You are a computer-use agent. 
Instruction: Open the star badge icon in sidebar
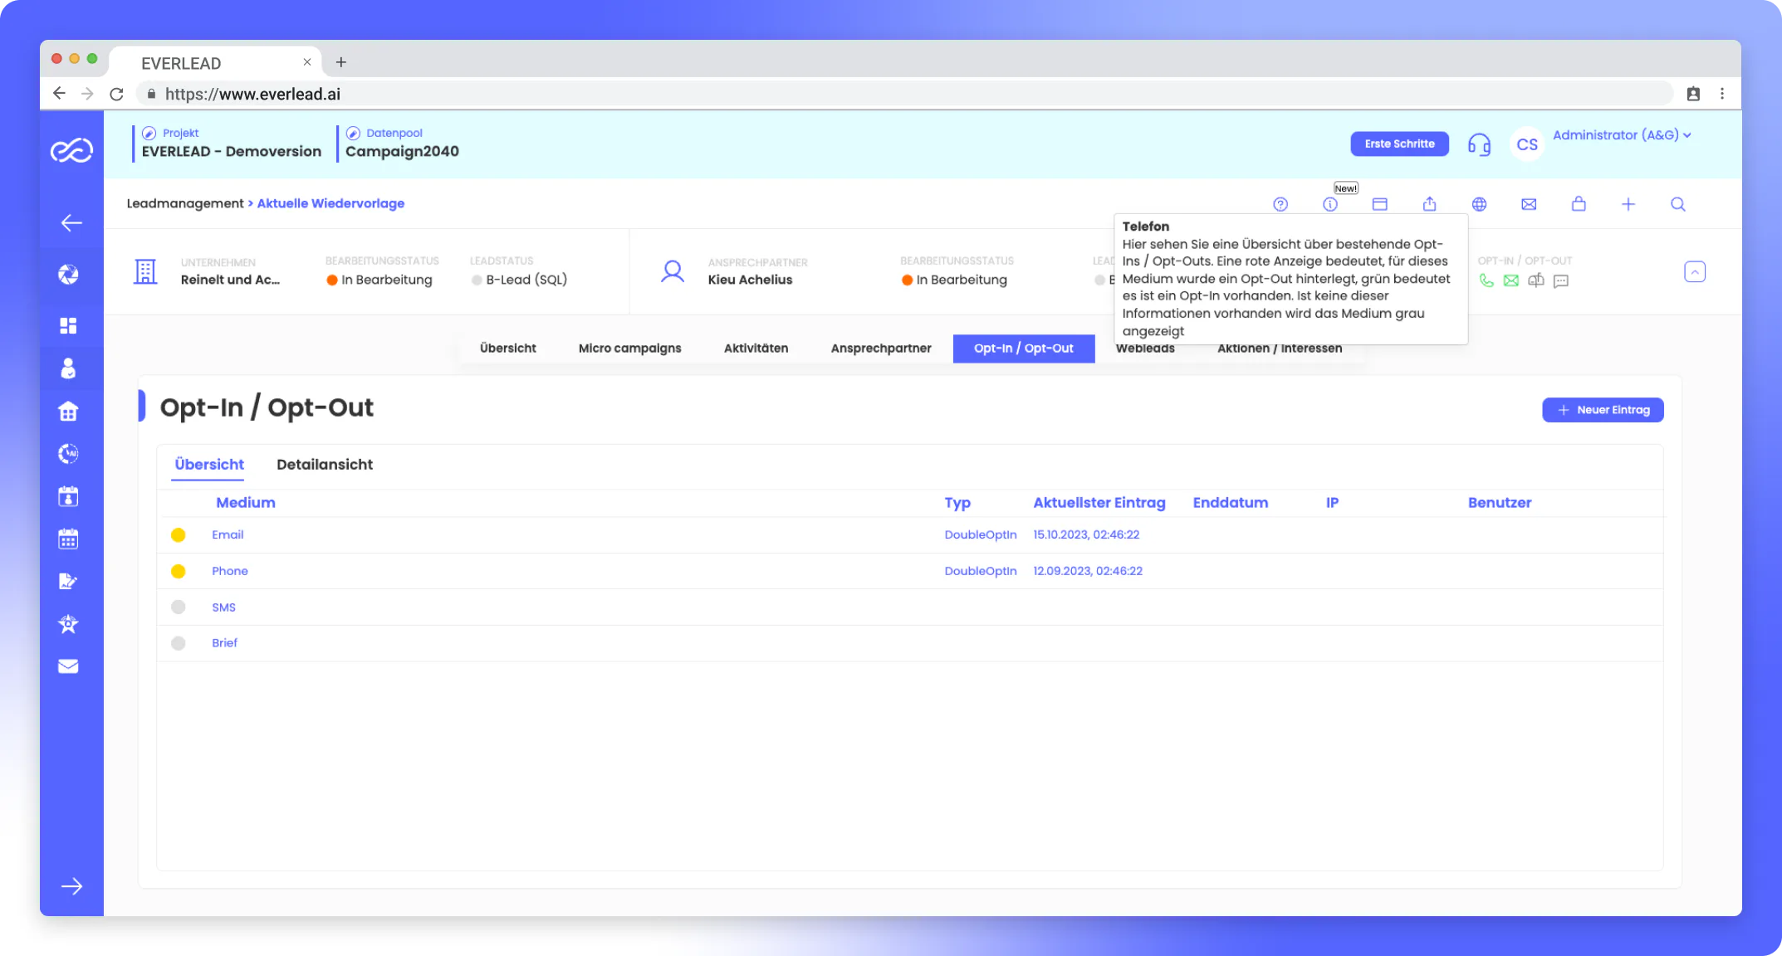coord(68,624)
